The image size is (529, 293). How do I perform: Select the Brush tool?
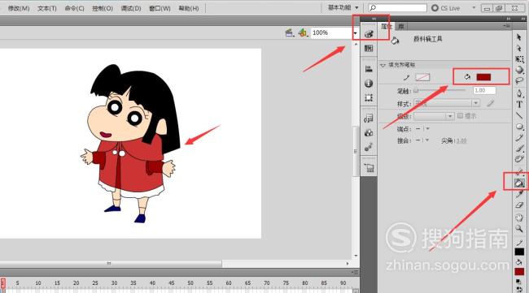click(x=519, y=149)
